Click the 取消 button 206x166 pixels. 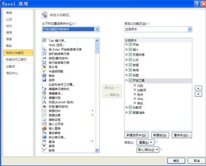pos(197,161)
